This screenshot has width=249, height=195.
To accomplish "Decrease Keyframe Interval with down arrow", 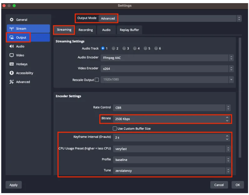I will 227,139.
